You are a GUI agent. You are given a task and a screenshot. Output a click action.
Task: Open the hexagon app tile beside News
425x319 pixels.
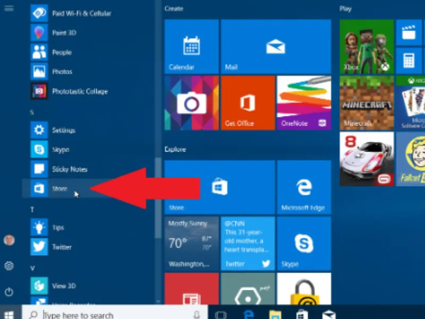pos(248,289)
